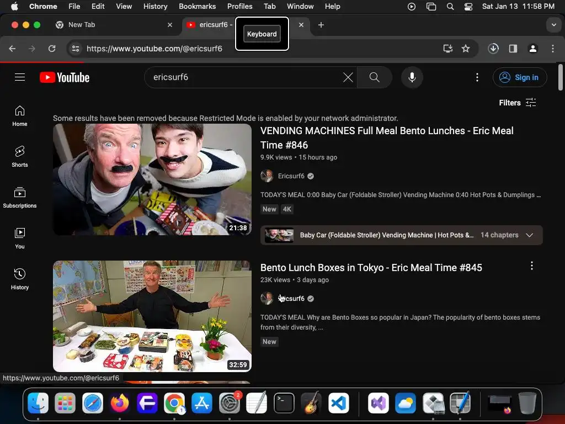This screenshot has height=424, width=565.
Task: Clear the search box with the X icon
Action: point(348,77)
